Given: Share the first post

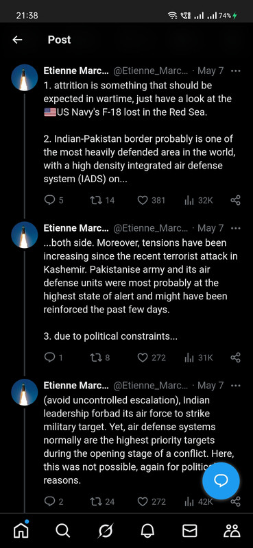Looking at the screenshot, I should 235,200.
